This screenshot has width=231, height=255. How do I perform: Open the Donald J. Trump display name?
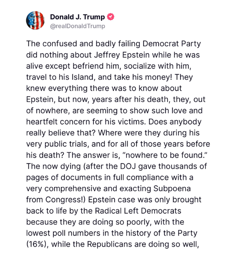(77, 17)
